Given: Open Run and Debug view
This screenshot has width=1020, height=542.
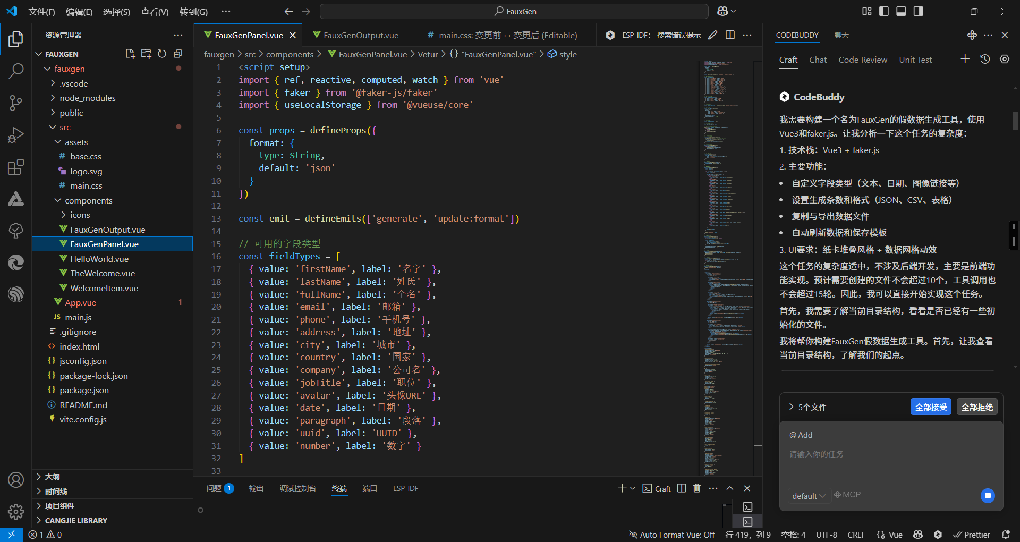Looking at the screenshot, I should click(x=16, y=135).
